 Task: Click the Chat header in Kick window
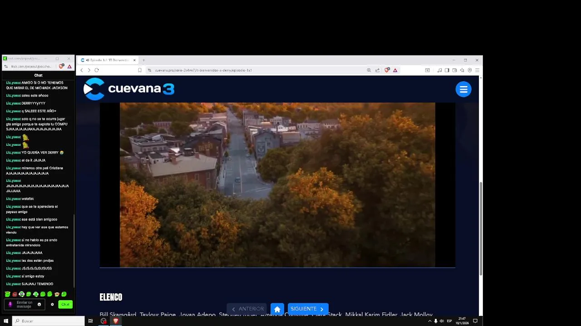[38, 75]
